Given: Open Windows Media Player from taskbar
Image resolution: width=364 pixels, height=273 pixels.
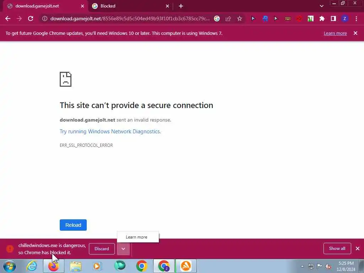Looking at the screenshot, I should 97,266.
